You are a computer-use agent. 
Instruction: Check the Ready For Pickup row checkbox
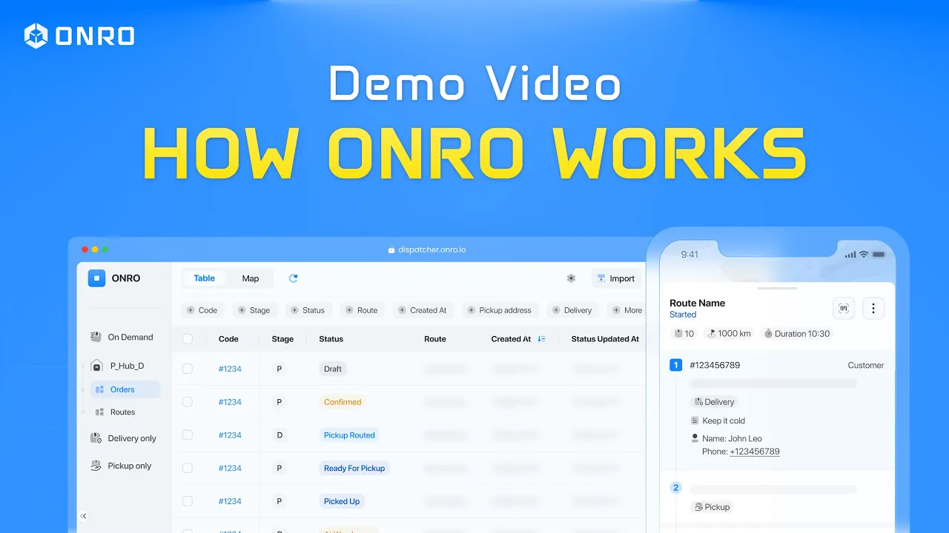click(188, 468)
